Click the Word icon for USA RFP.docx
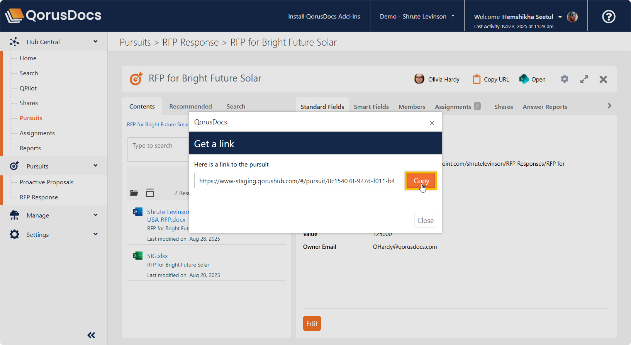This screenshot has height=345, width=631. (137, 212)
